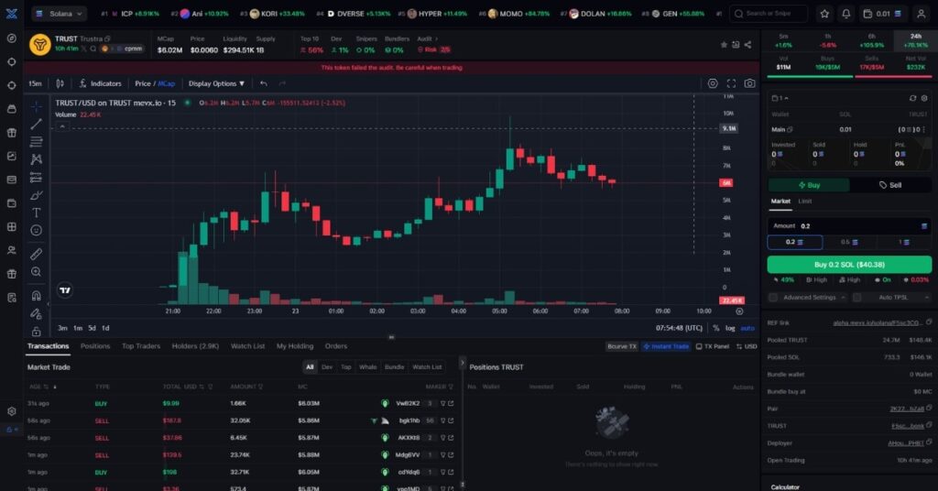Refresh the wallet panel
The width and height of the screenshot is (938, 491).
tap(912, 98)
